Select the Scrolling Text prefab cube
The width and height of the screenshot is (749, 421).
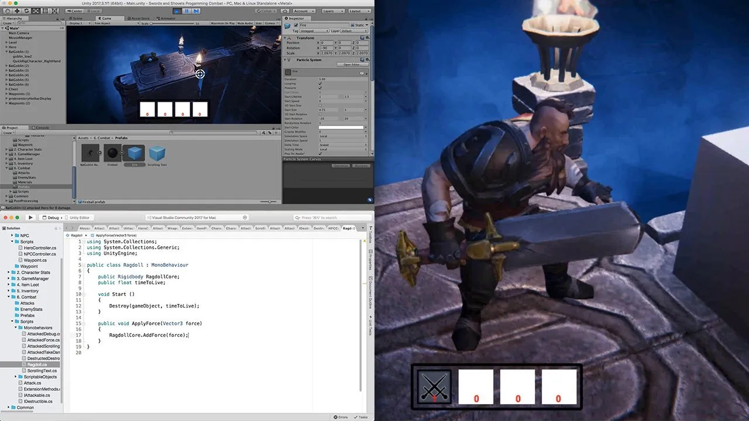pos(157,154)
